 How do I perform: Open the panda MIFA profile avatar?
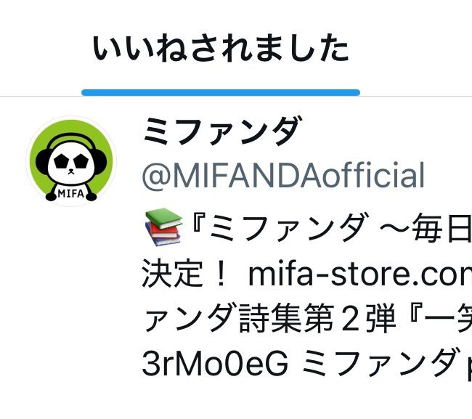(x=71, y=161)
